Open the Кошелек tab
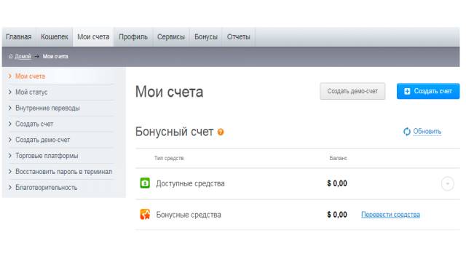Viewport: 466px width, 262px height. 55,37
